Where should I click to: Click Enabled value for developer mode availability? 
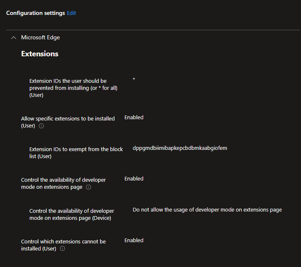pyautogui.click(x=134, y=179)
